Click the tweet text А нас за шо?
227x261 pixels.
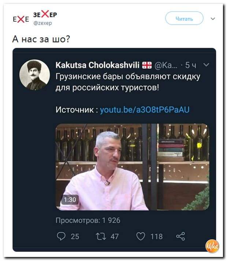pyautogui.click(x=41, y=39)
